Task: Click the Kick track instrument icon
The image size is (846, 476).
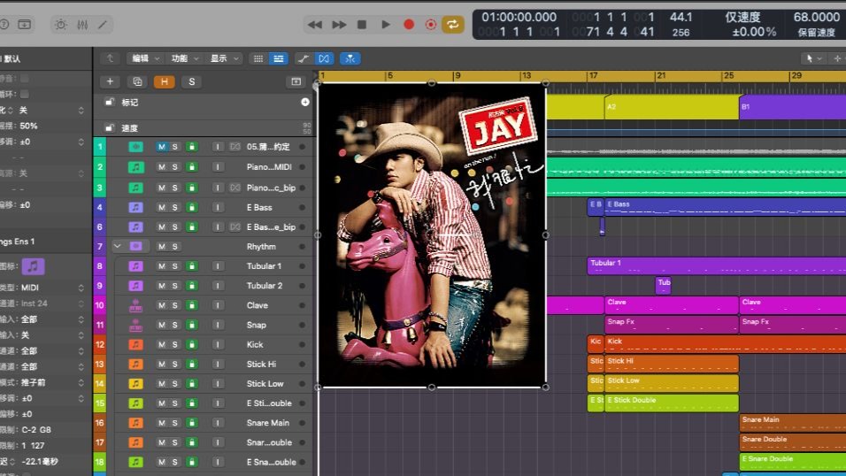Action: (x=135, y=344)
